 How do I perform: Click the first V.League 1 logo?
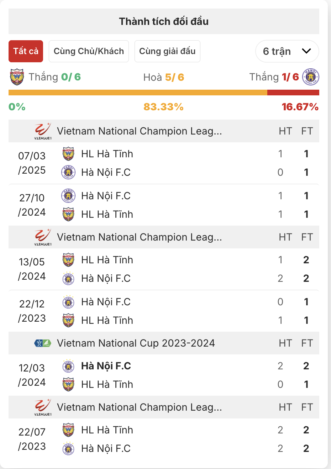click(x=43, y=131)
